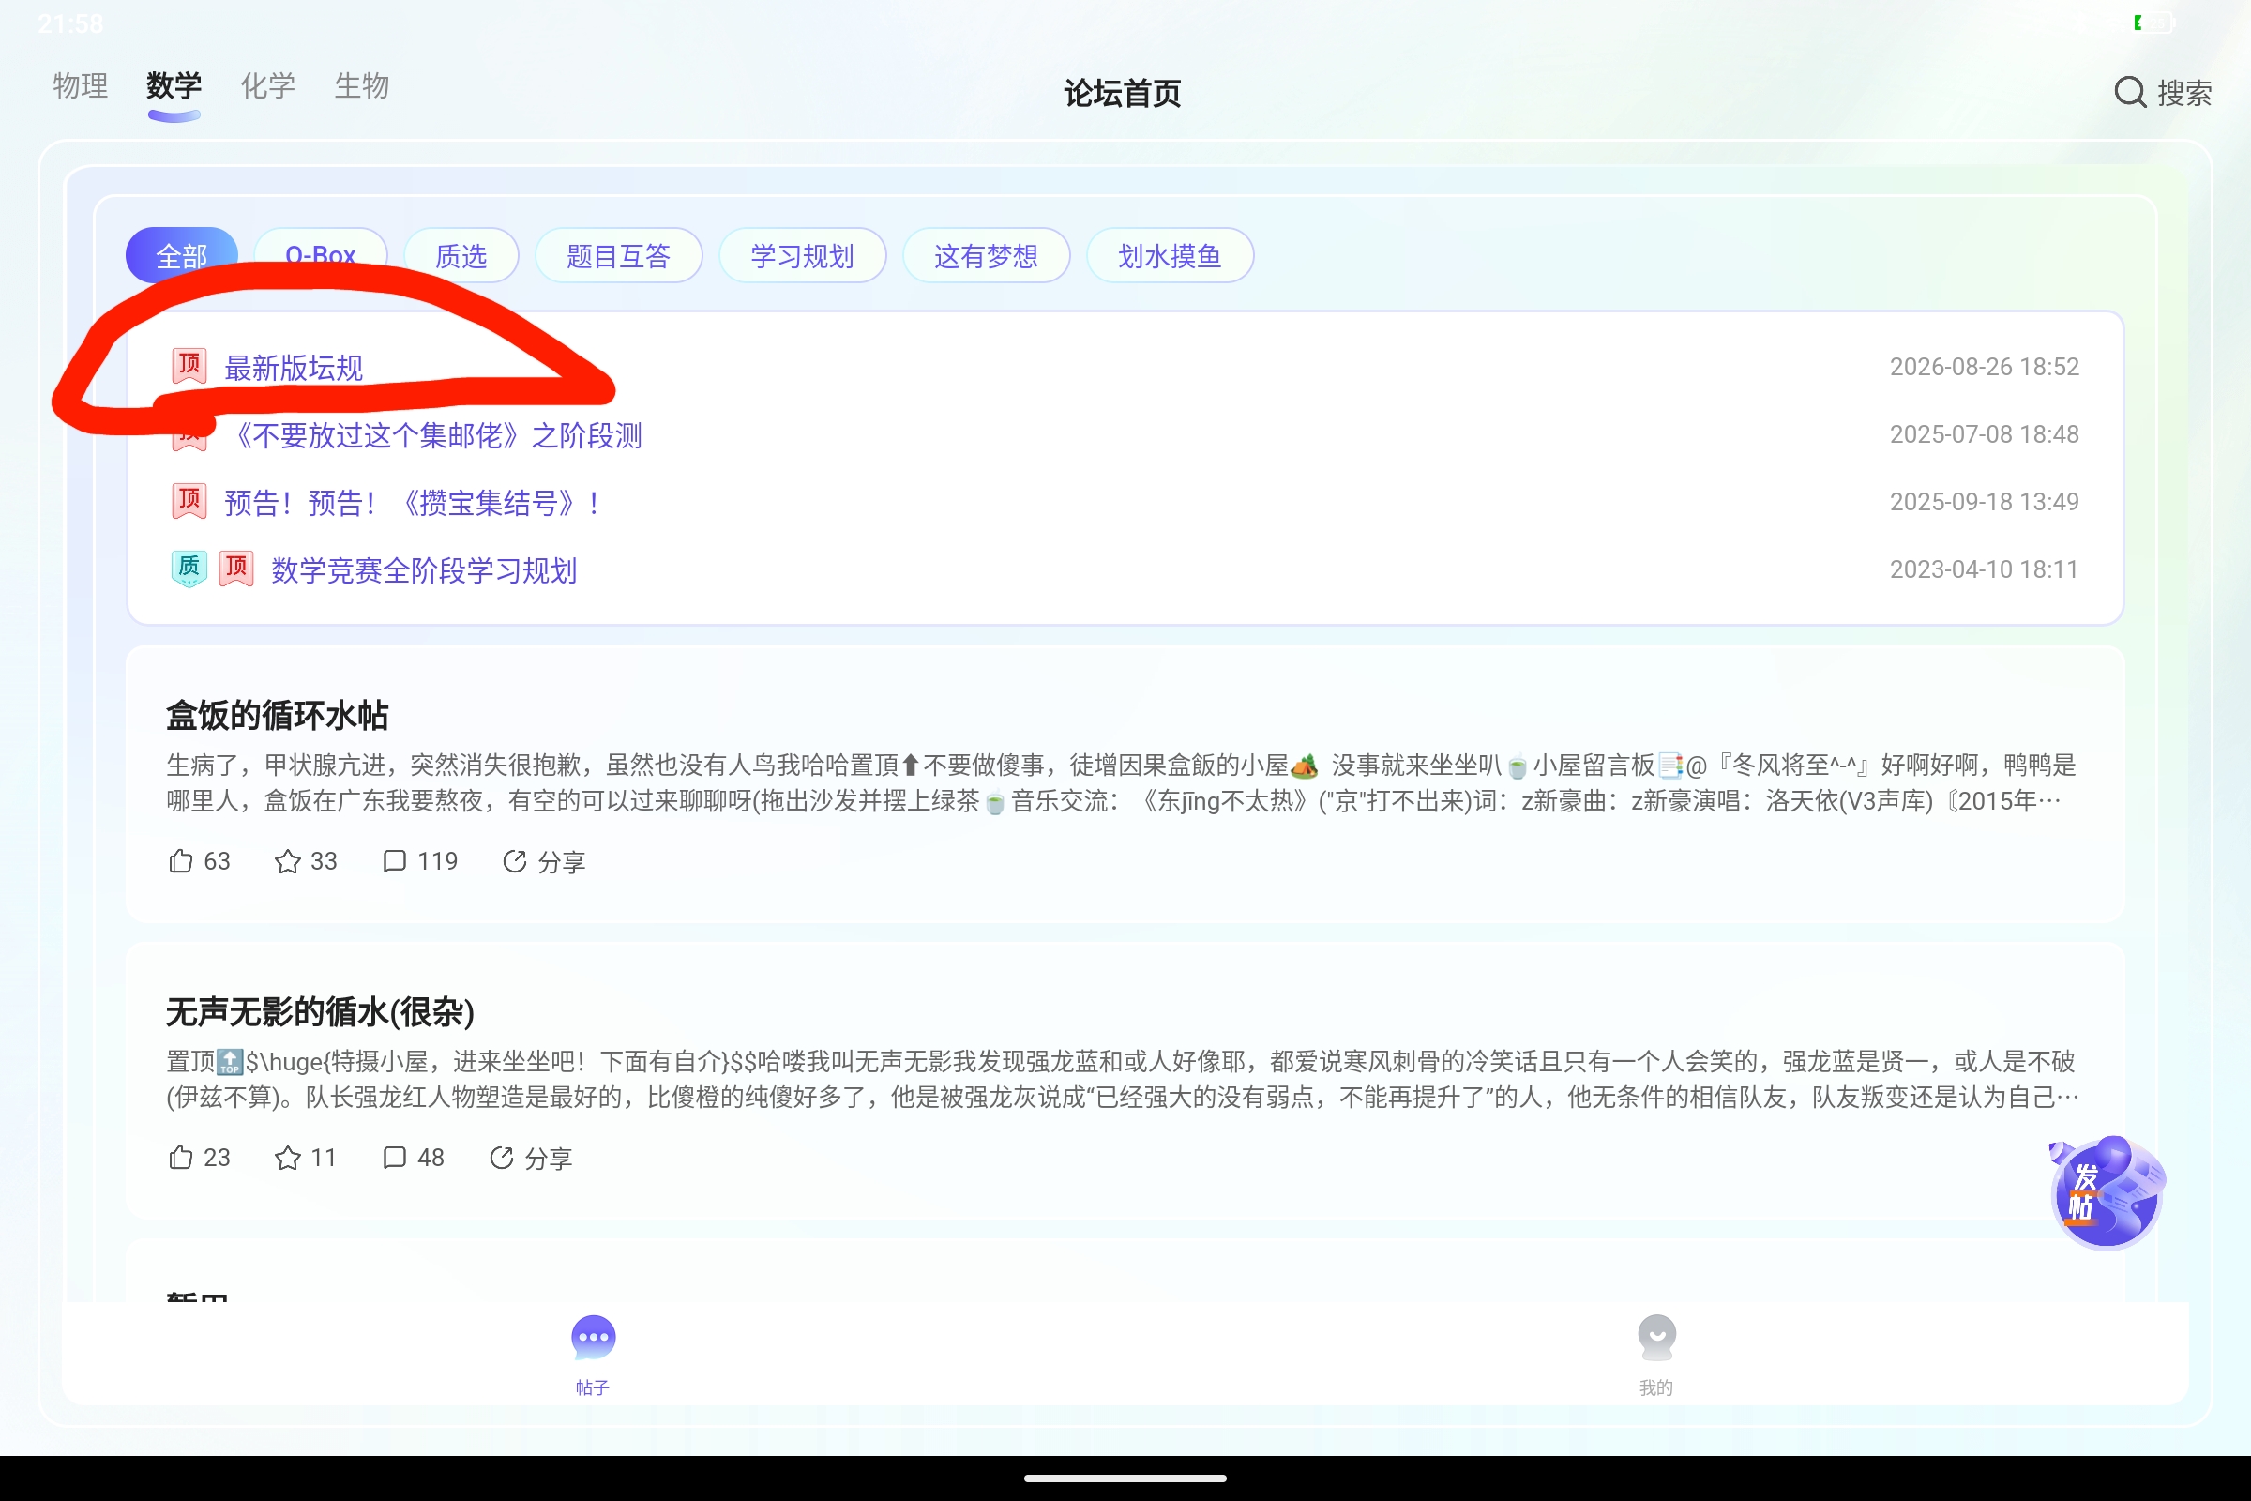Screen dimensions: 2251x1501
Task: Click the timestamp 2026-08-26 18:52
Action: pyautogui.click(x=1984, y=367)
